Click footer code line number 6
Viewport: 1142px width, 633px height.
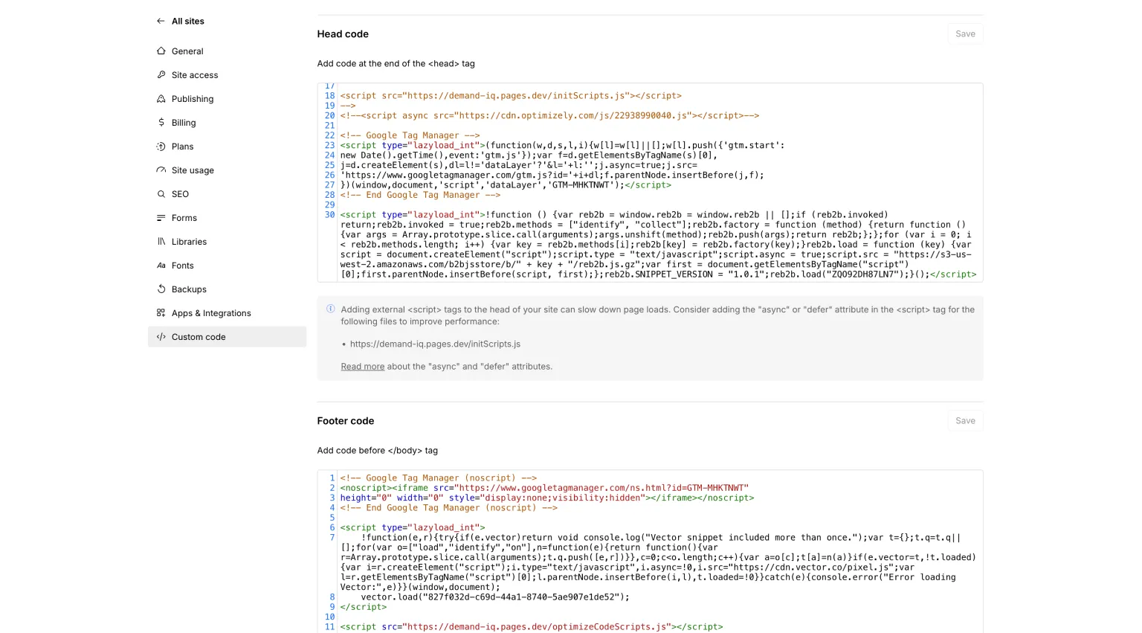coord(332,527)
